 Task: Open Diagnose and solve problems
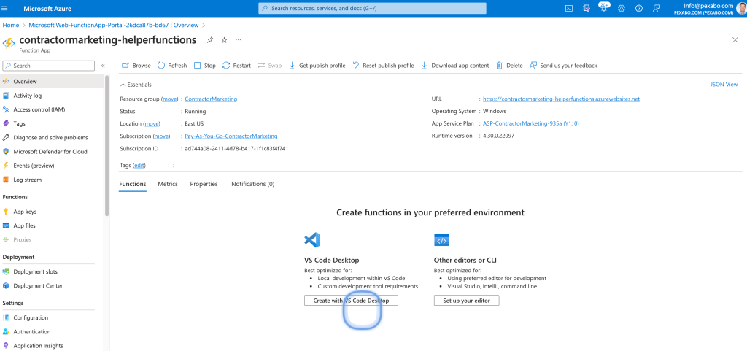[x=52, y=138]
